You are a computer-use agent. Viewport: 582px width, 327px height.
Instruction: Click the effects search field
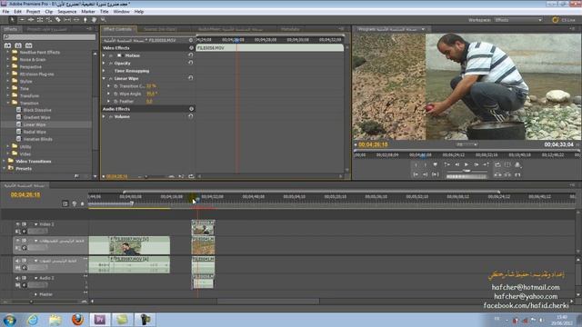(49, 37)
